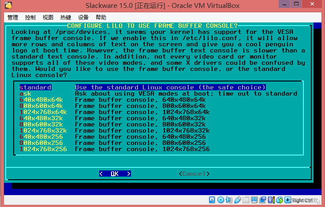Viewport: 325px width, 207px height.
Task: Open the 热键 menu
Action: (66, 17)
